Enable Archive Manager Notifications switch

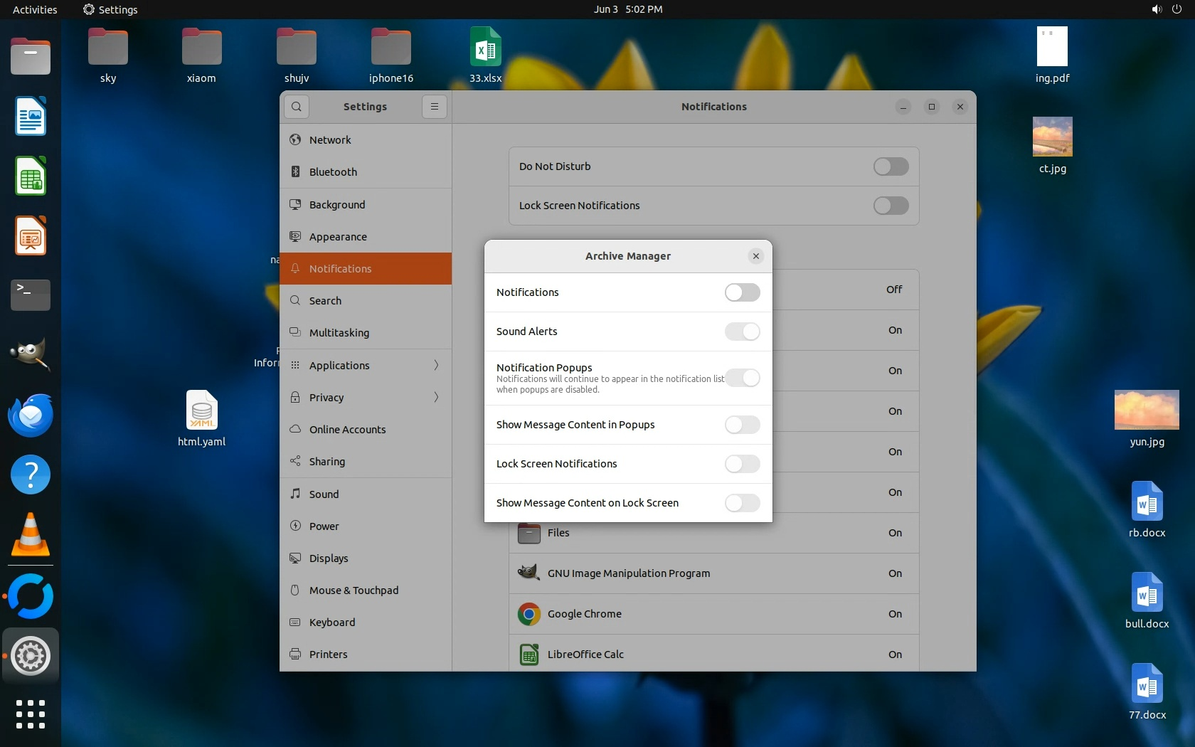[x=742, y=292]
